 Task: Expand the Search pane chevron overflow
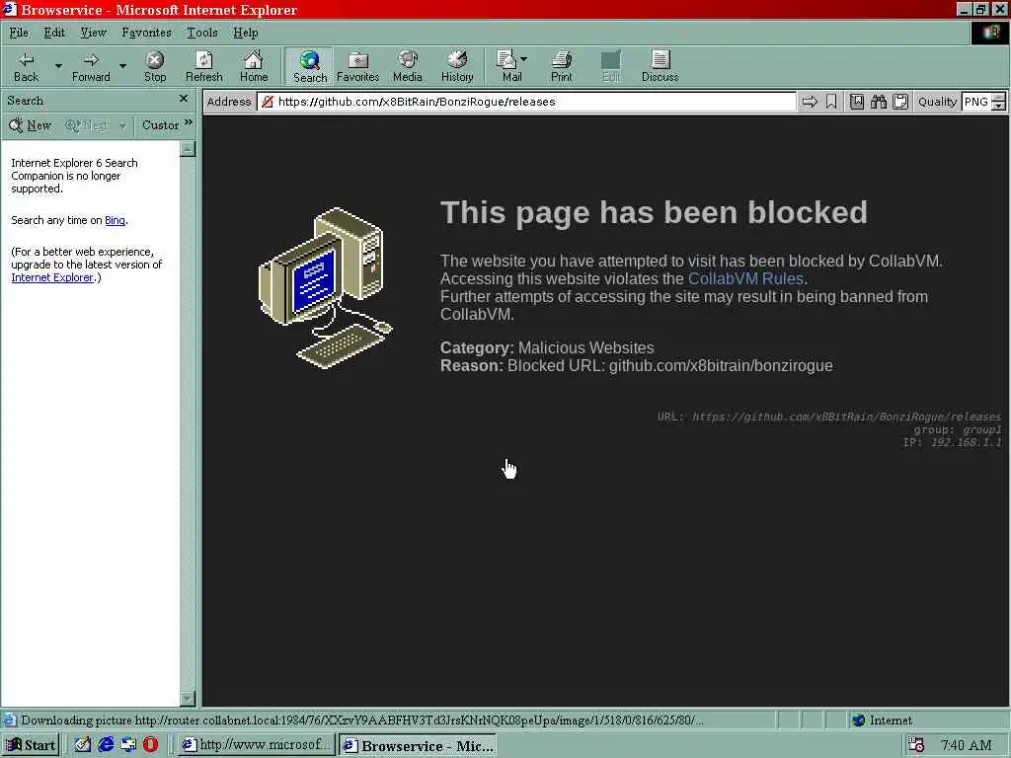tap(188, 122)
